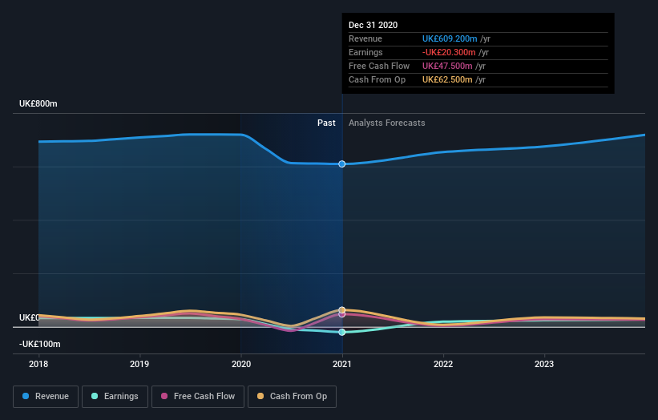
Task: Toggle the Free Cash Flow legend button
Action: point(198,397)
